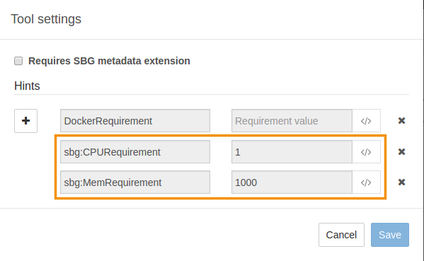Click the Requires SBG metadata extension label
The image size is (424, 261).
(109, 61)
